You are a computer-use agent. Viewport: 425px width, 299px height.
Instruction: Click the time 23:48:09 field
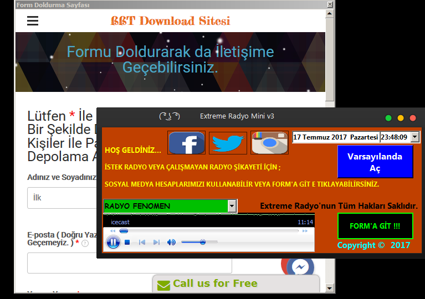coord(395,137)
